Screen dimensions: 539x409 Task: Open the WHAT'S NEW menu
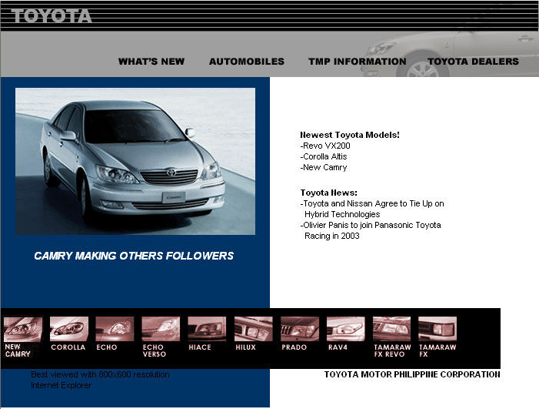tap(151, 62)
